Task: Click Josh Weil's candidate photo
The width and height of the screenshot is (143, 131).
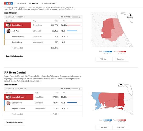Action: click(8, 31)
